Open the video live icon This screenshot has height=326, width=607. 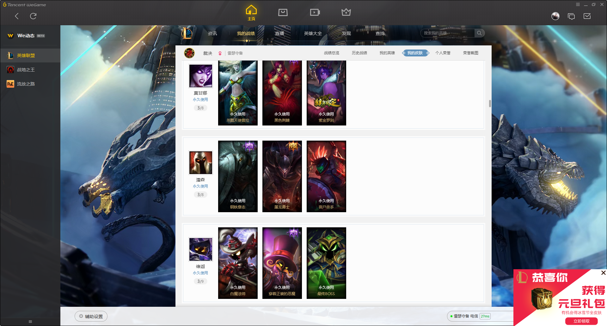(315, 12)
